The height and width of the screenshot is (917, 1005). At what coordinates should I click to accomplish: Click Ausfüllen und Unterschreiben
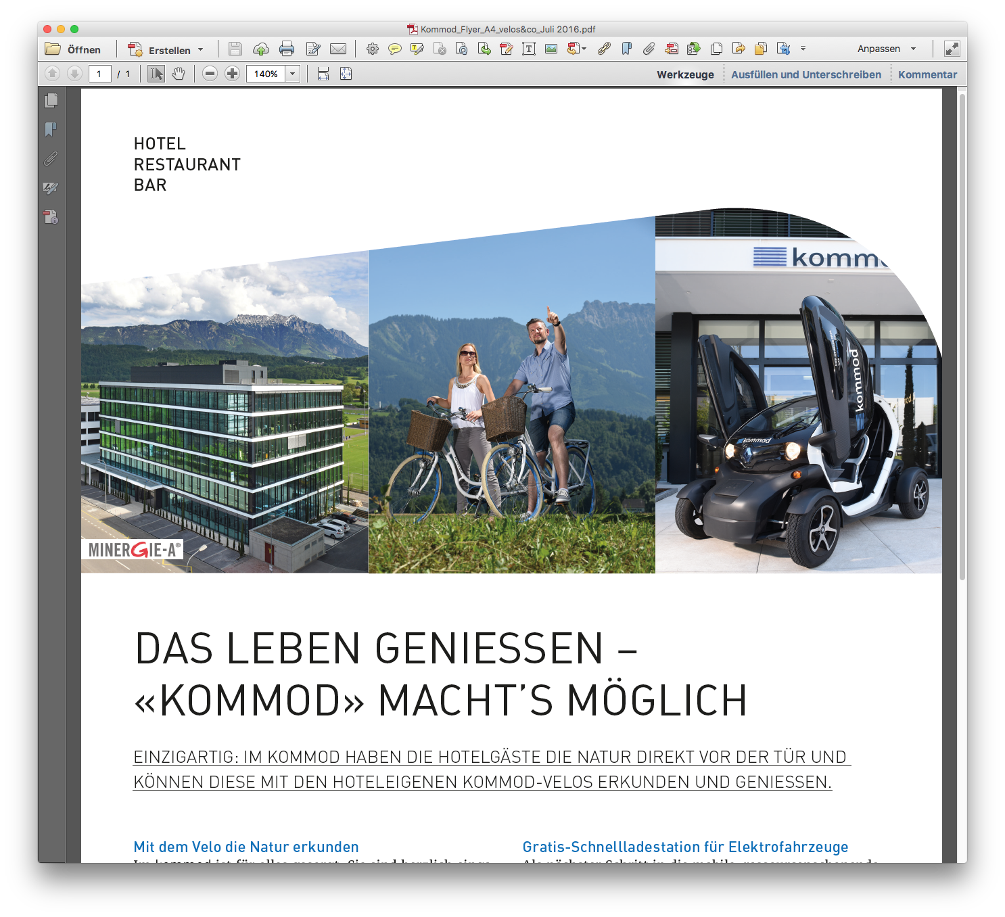tap(806, 74)
